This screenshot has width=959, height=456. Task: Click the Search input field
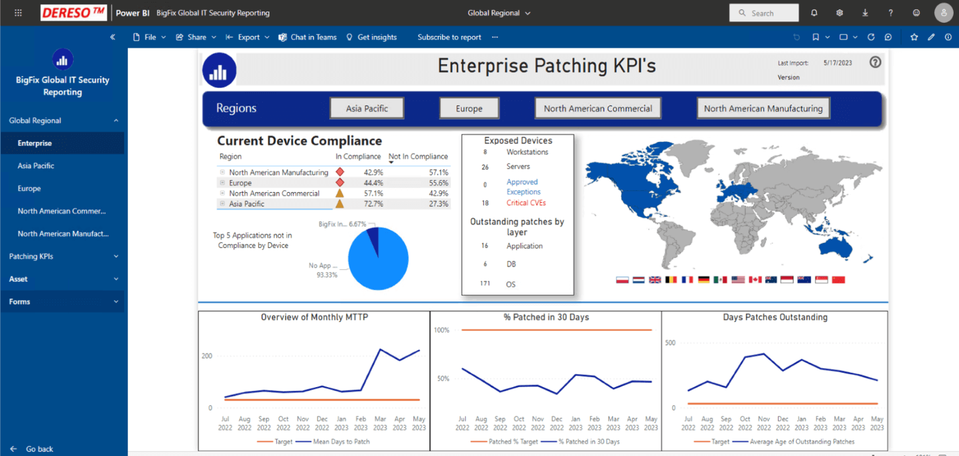(764, 13)
